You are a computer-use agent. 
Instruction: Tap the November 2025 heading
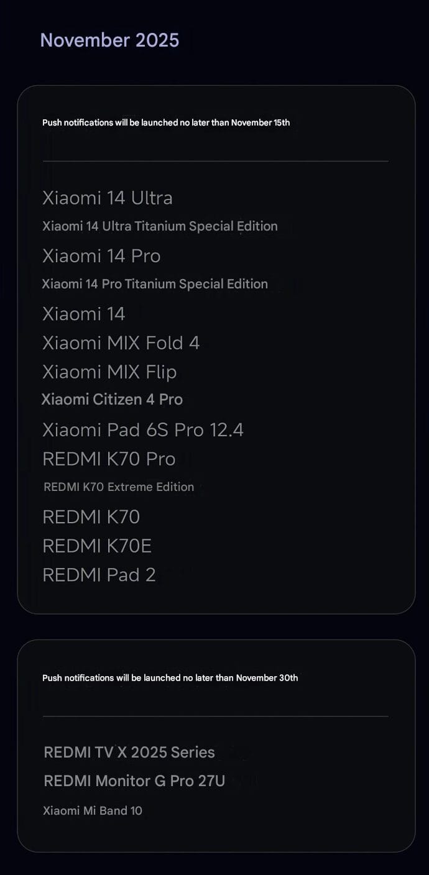pyautogui.click(x=109, y=40)
